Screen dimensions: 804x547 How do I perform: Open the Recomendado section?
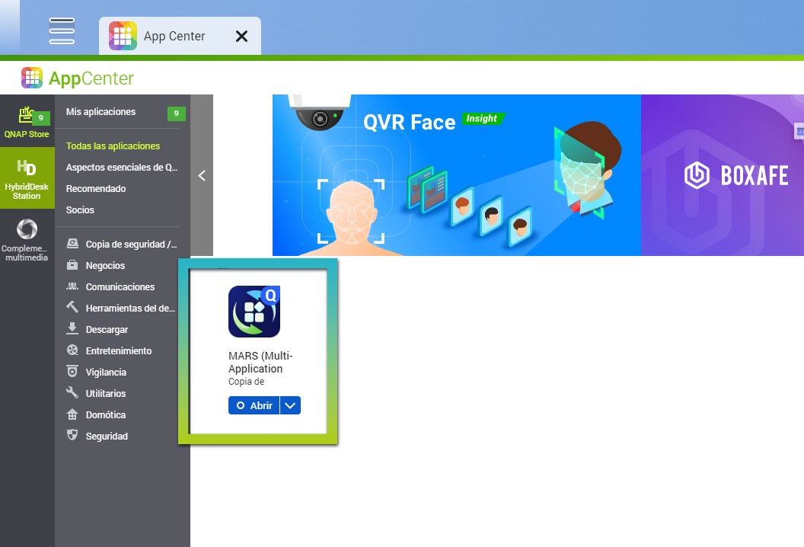[96, 189]
